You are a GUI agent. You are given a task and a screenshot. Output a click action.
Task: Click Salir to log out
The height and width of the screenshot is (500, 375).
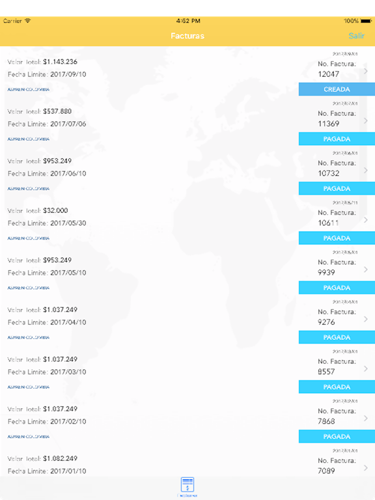click(x=356, y=36)
